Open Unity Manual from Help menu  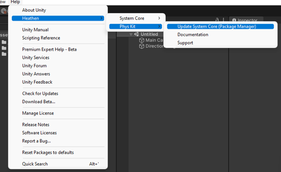(35, 30)
